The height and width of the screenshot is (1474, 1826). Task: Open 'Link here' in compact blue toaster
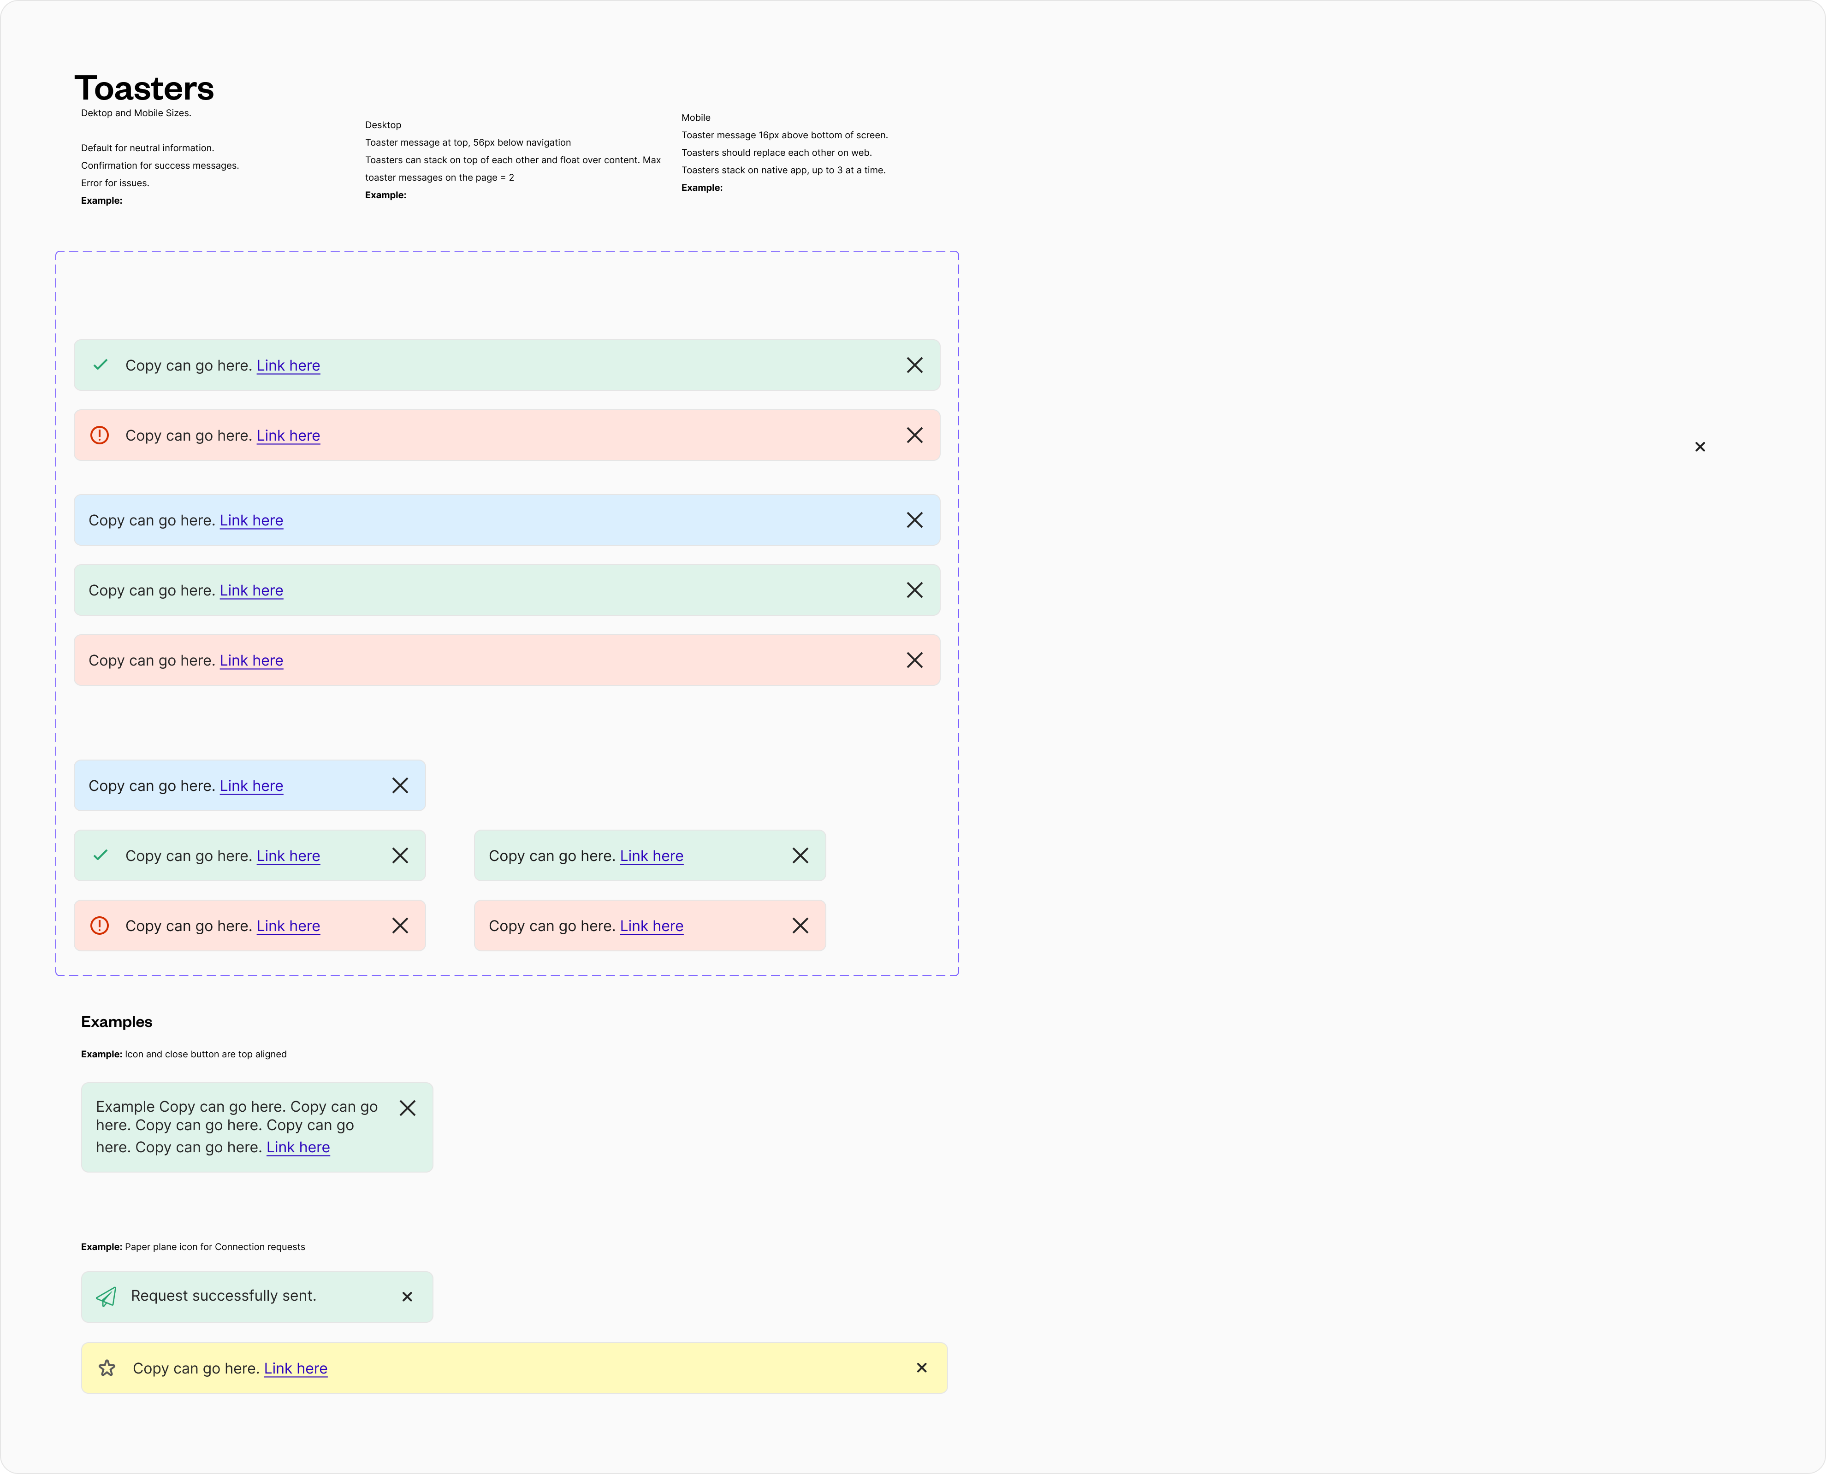pyautogui.click(x=251, y=786)
